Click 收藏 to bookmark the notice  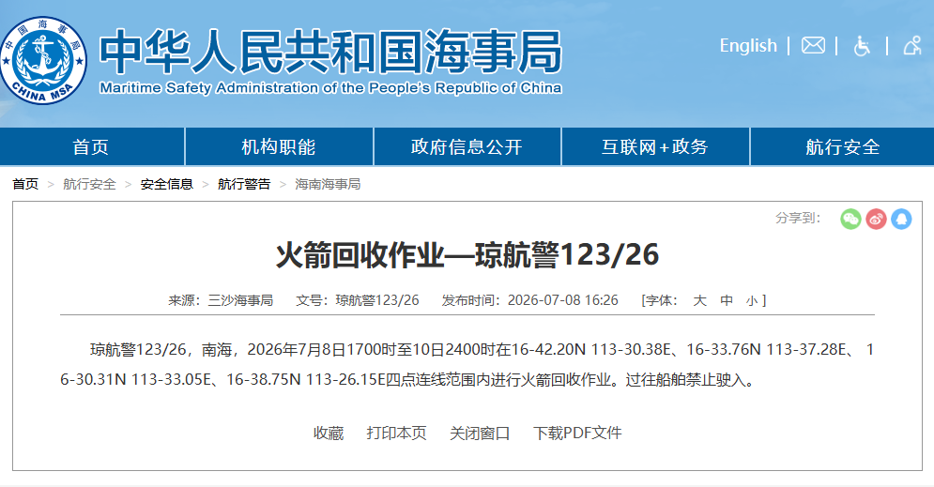coord(329,433)
